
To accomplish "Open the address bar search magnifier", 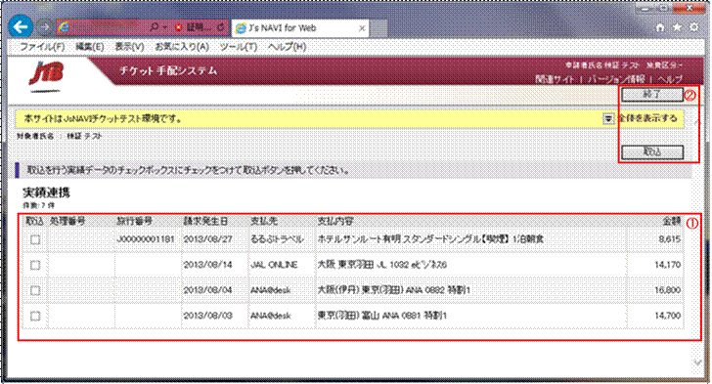I will pos(154,27).
